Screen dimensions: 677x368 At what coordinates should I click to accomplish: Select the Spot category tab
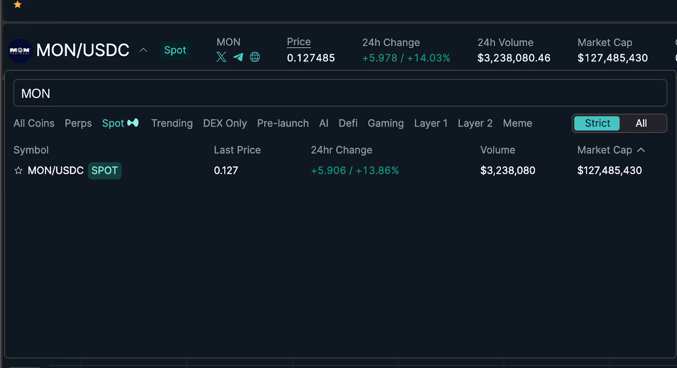(113, 123)
